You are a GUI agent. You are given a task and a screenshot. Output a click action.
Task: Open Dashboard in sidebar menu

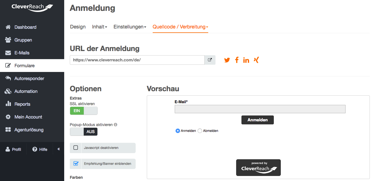32,27
